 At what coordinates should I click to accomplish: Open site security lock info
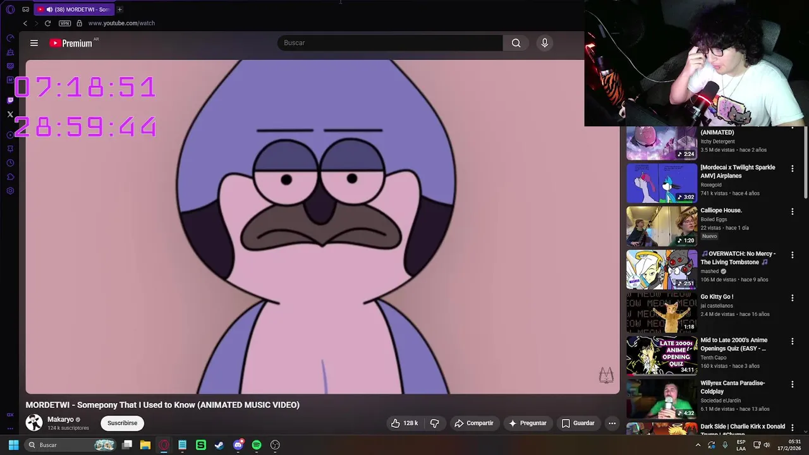click(79, 23)
